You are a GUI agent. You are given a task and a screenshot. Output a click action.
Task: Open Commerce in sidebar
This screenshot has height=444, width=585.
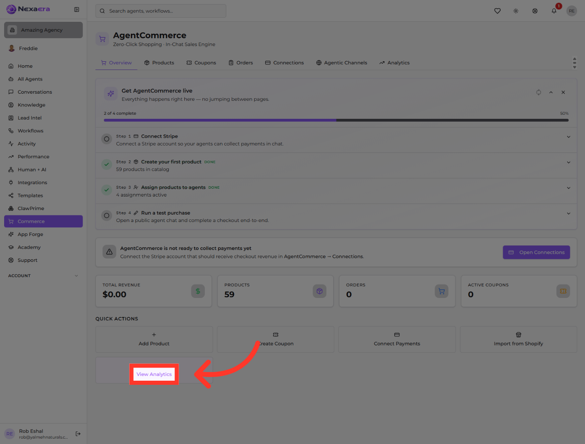43,221
